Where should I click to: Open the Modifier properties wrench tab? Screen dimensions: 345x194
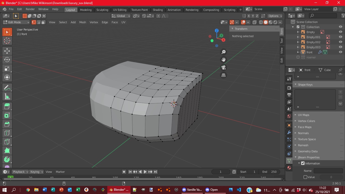[289, 132]
